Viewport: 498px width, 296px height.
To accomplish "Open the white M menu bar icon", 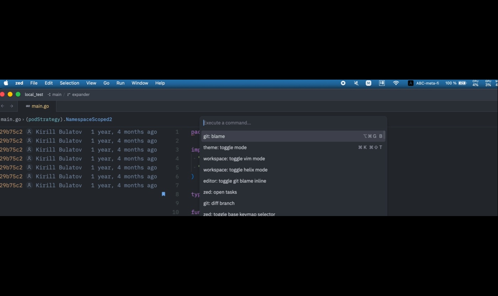I will pos(369,83).
